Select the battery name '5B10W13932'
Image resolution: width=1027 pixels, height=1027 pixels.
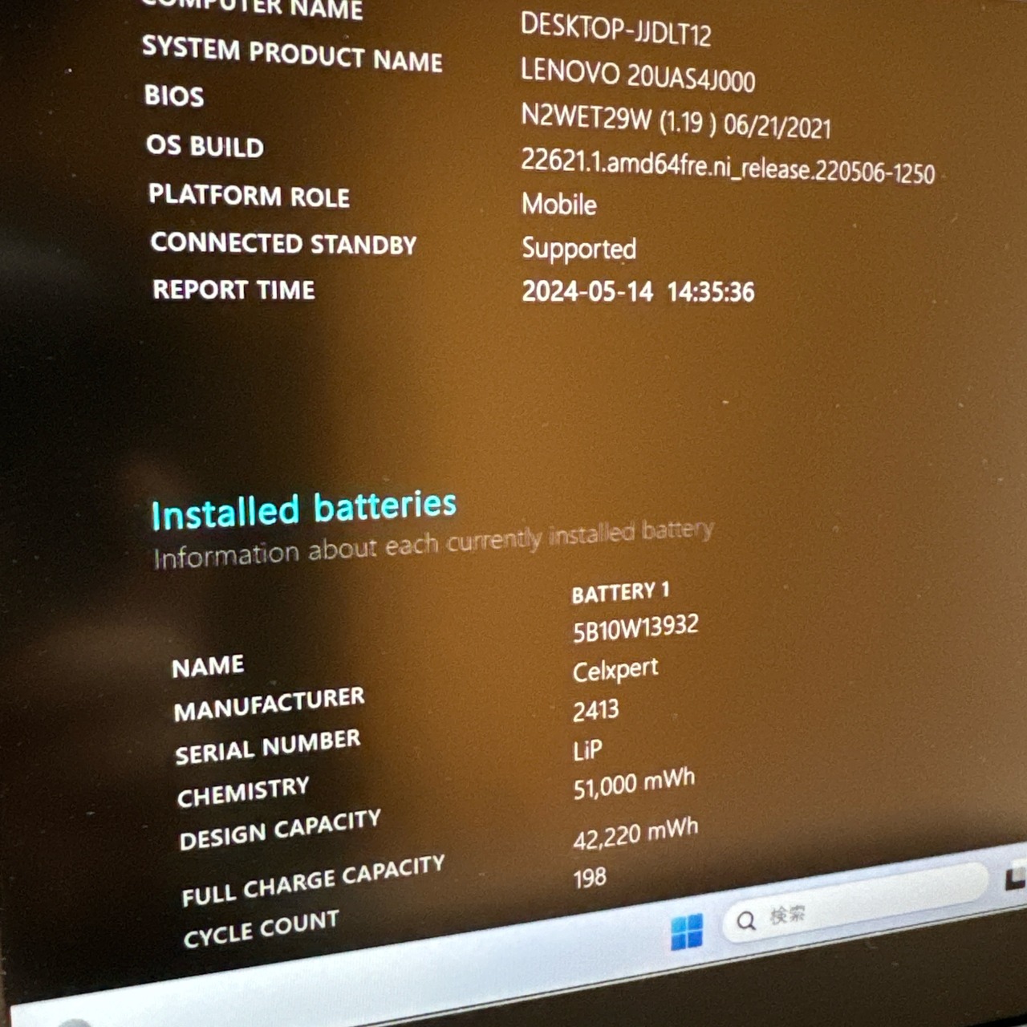pyautogui.click(x=635, y=628)
